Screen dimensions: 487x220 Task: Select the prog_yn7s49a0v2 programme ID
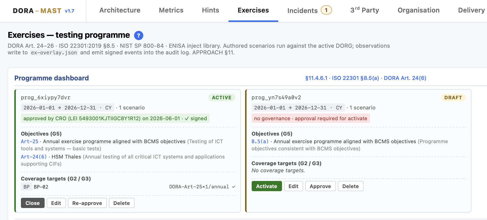276,97
